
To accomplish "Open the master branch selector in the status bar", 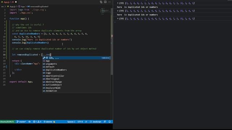I will pyautogui.click(x=21, y=122).
